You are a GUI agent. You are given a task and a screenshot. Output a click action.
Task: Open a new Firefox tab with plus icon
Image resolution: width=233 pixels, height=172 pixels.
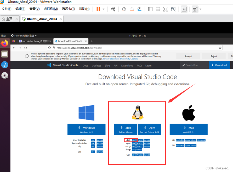coord(92,41)
